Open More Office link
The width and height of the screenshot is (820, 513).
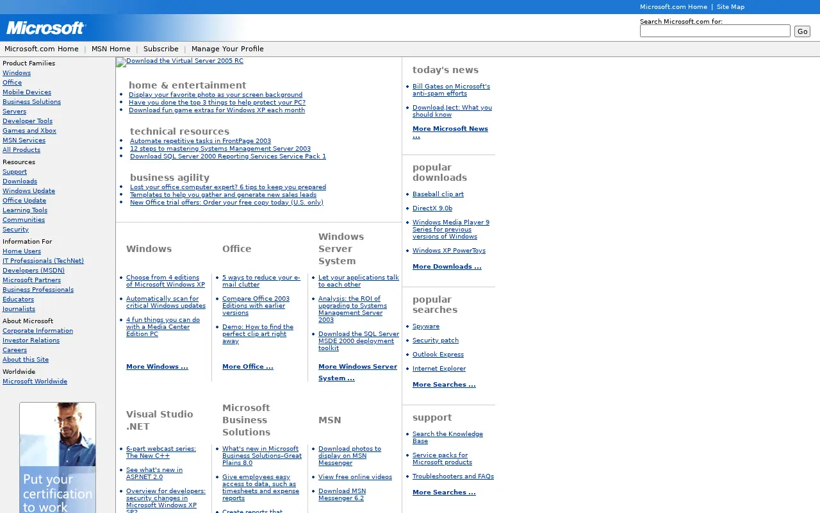(x=248, y=367)
